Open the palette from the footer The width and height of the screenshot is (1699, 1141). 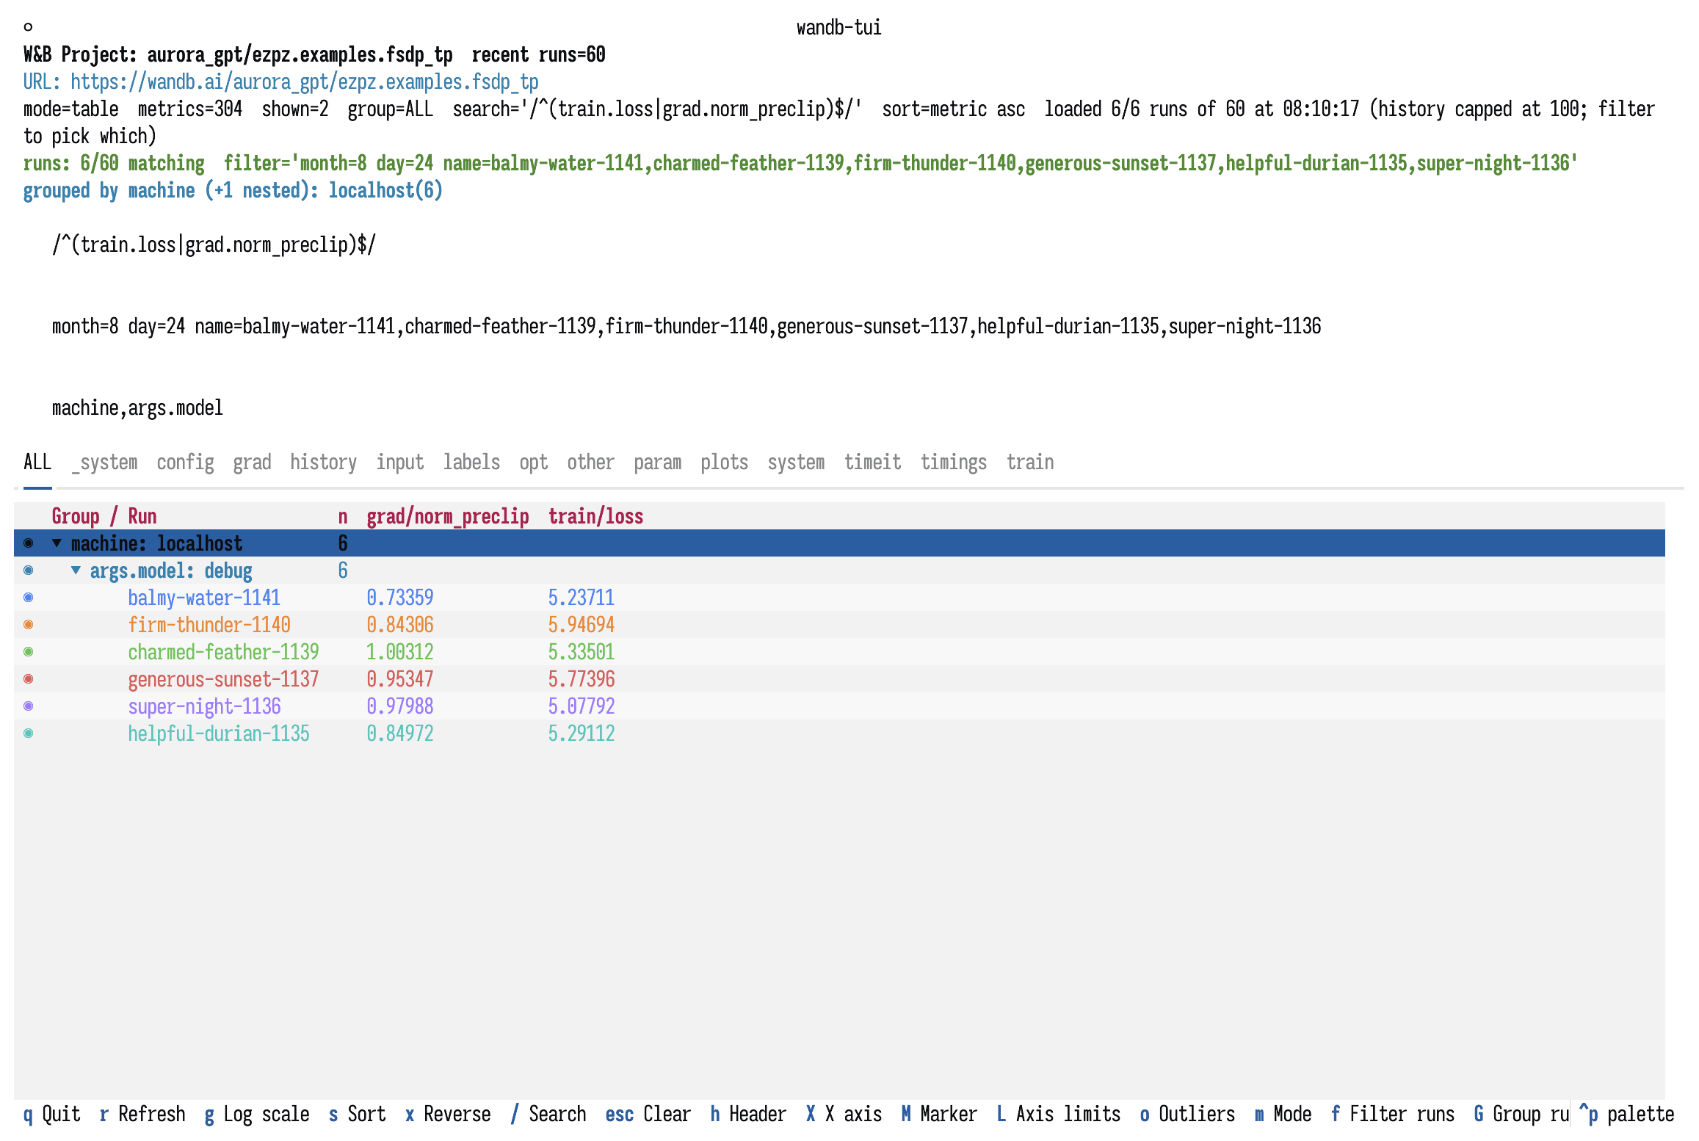[x=1626, y=1114]
